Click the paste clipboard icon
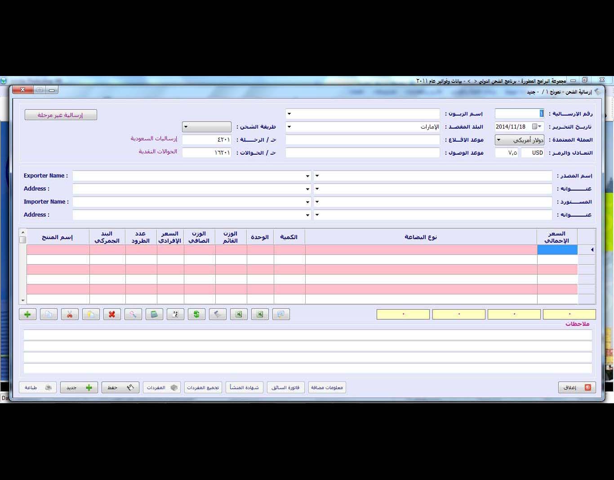Viewport: 614px width, 480px height. click(91, 314)
